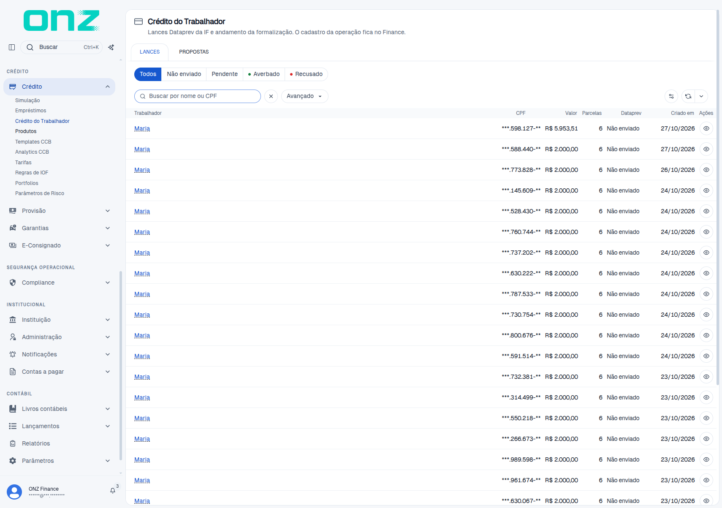
Task: Click the ONZ logo
Action: click(62, 21)
